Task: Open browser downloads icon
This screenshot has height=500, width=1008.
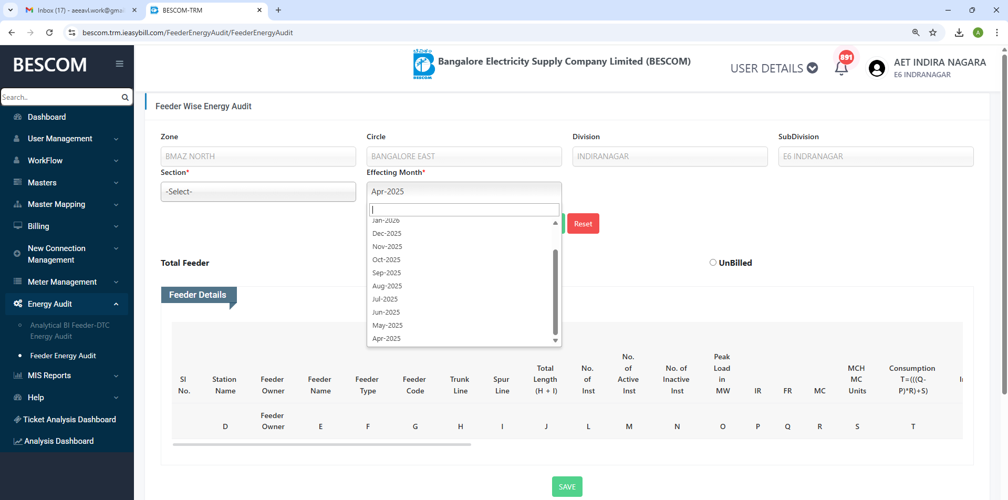Action: [959, 33]
